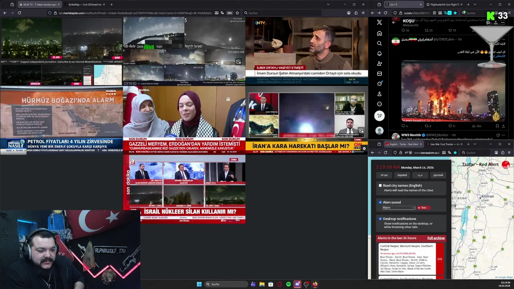Open Discord from taskbar
This screenshot has width=514, height=289.
(297, 284)
